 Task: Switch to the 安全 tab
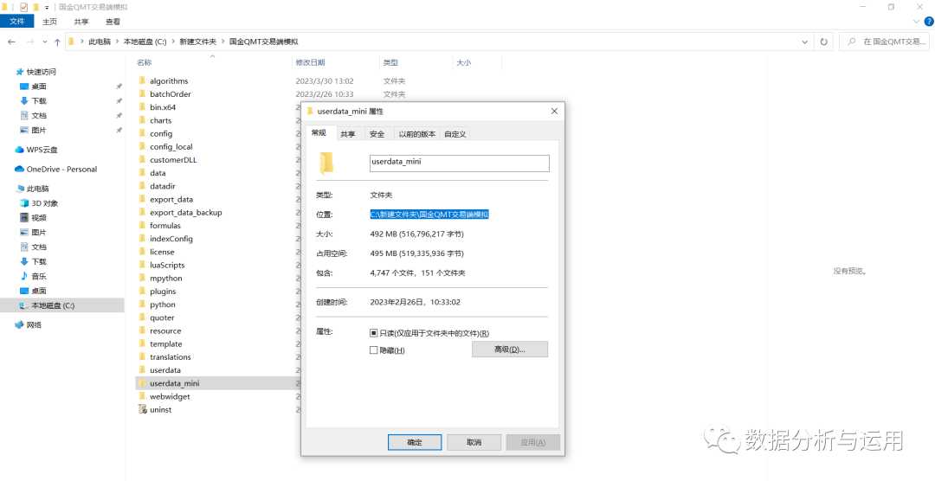(377, 134)
